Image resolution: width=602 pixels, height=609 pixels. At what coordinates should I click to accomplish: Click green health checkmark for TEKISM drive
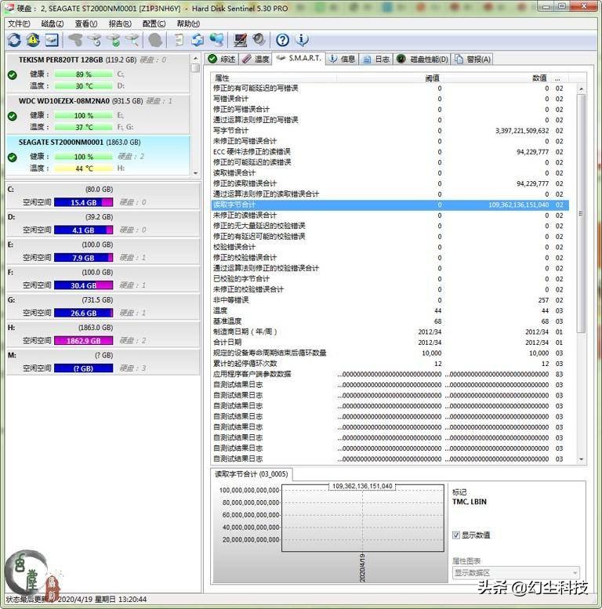point(13,74)
